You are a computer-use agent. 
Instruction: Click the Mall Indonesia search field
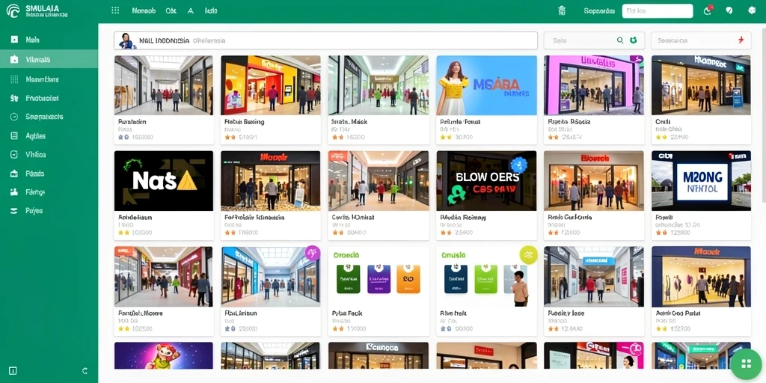pyautogui.click(x=326, y=40)
